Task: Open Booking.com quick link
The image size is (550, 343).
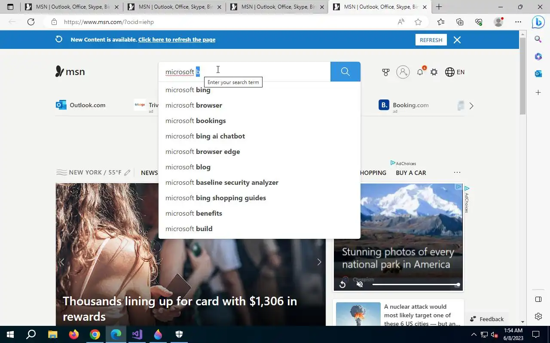Action: coord(403,105)
